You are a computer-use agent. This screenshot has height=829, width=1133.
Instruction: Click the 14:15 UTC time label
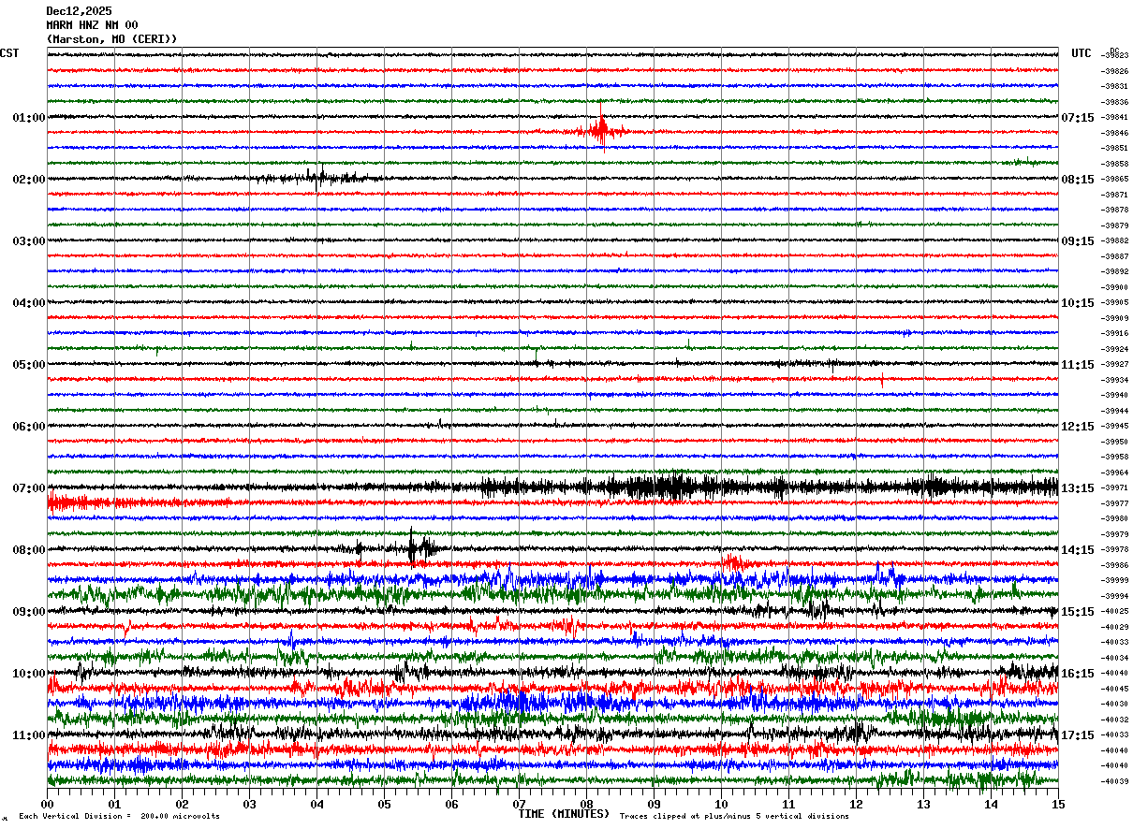[x=1077, y=550]
